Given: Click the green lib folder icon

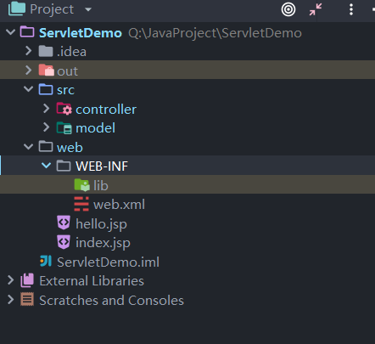Looking at the screenshot, I should [x=82, y=185].
